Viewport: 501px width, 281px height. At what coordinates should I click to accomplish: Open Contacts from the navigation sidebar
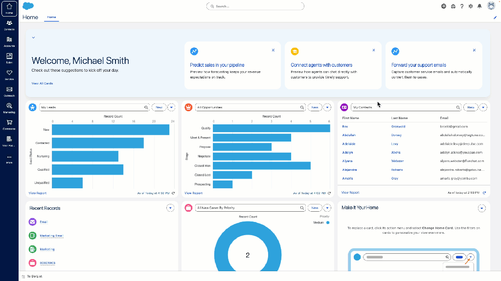point(9,23)
